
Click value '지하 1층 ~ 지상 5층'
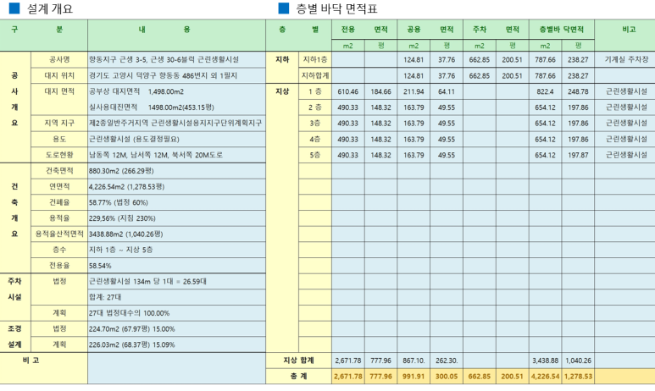pos(177,250)
